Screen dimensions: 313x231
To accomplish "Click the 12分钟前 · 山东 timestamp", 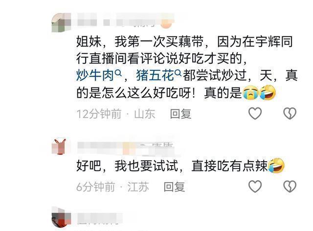I will click(x=116, y=114).
